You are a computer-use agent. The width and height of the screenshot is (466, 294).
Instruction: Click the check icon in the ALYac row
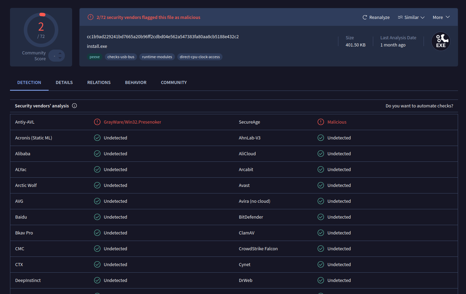coord(97,169)
